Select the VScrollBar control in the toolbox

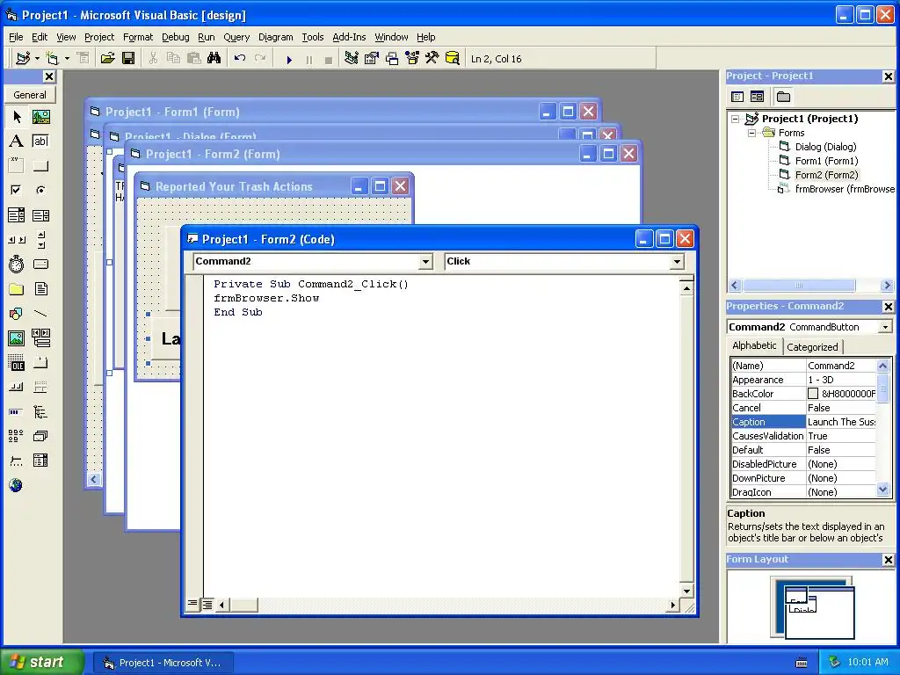[40, 239]
